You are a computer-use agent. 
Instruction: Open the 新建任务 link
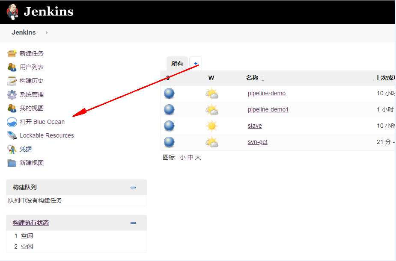[32, 53]
